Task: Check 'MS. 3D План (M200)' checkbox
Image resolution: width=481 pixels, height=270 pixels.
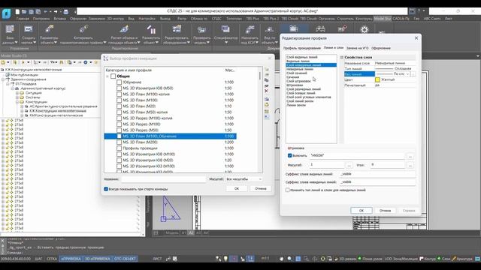Action: click(x=119, y=142)
